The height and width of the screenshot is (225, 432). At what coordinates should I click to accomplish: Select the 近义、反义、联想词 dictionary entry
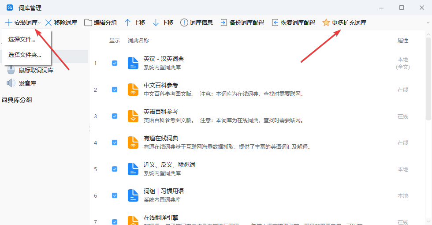tap(169, 165)
